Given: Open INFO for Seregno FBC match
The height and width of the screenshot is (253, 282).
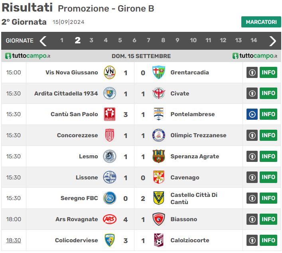Looking at the screenshot, I should [x=268, y=198].
